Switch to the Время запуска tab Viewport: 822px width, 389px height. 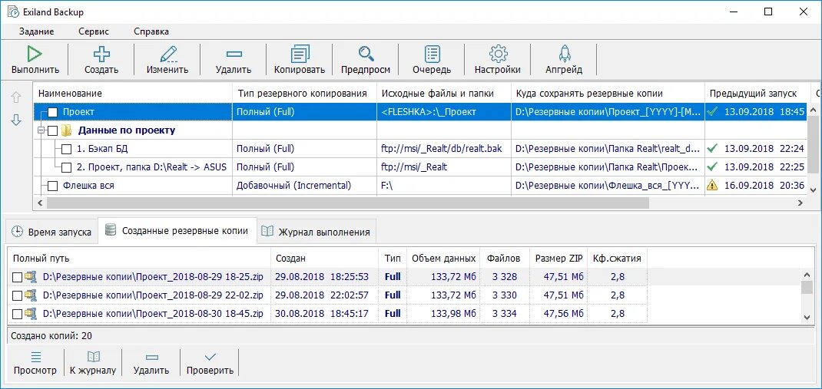coord(52,232)
